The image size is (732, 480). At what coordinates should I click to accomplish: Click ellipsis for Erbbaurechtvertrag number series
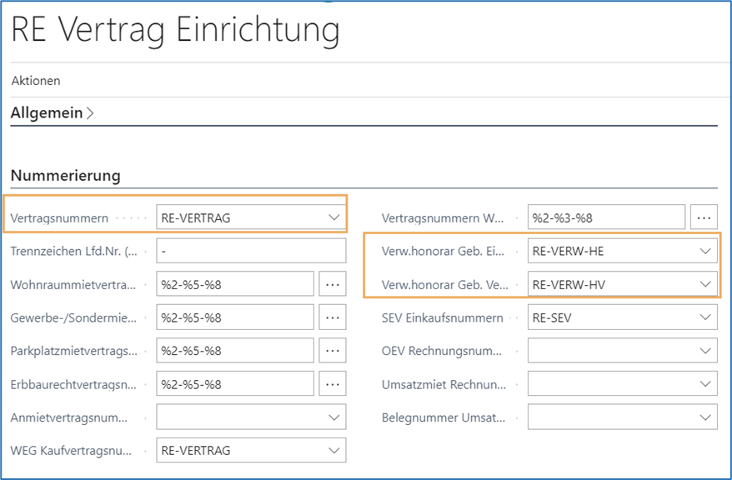pyautogui.click(x=333, y=383)
